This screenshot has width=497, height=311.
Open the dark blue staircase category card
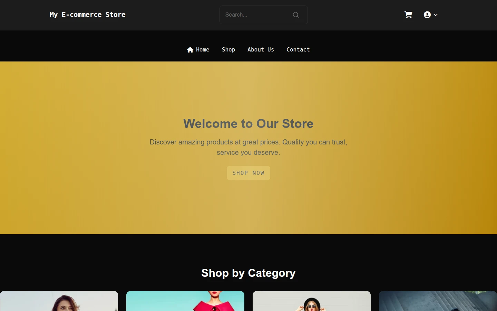[438, 301]
